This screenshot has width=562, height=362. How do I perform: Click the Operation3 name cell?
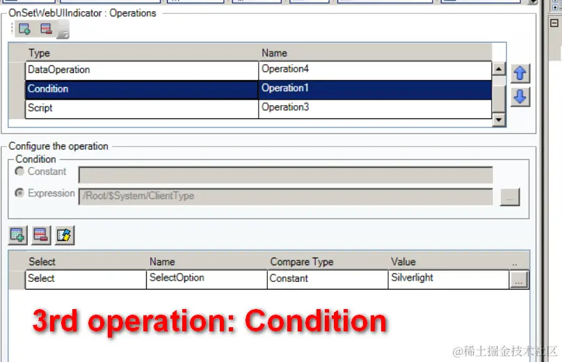click(x=375, y=109)
